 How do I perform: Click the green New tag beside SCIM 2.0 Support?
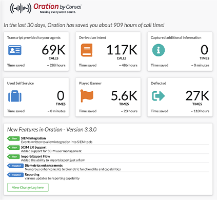(13, 148)
